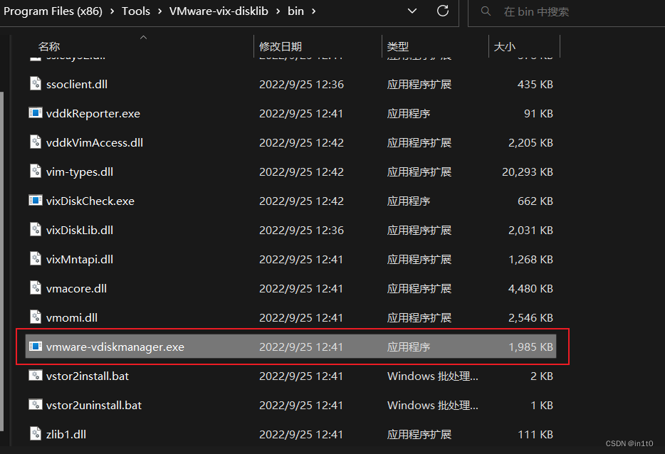
Task: Click the vim-types.dll file icon
Action: pyautogui.click(x=36, y=171)
